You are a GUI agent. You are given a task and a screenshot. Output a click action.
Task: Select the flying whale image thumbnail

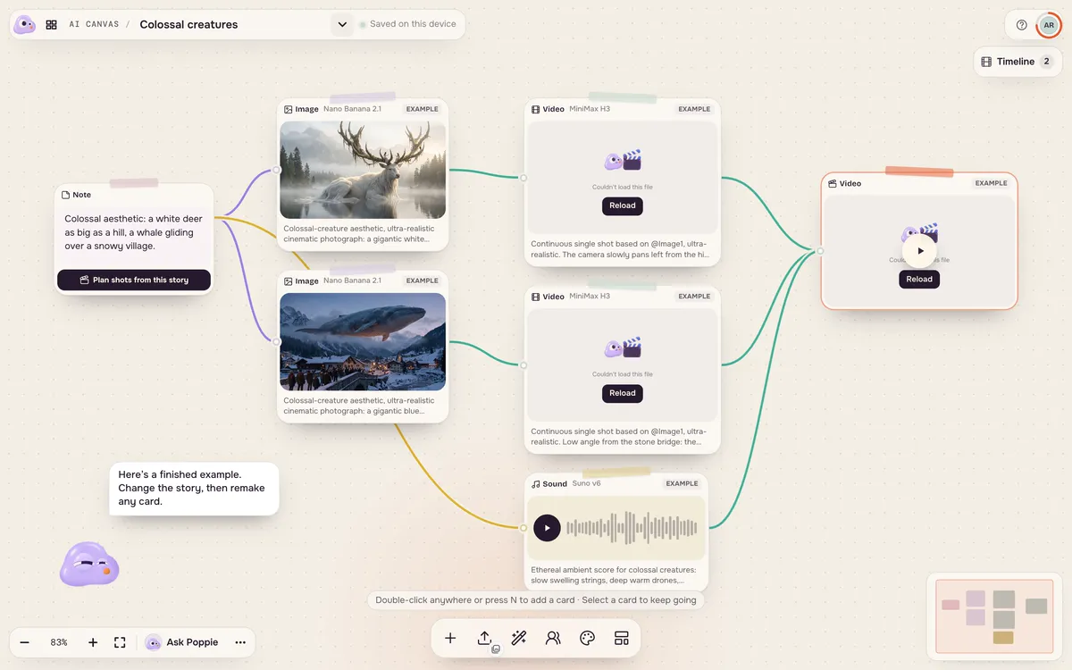click(x=363, y=342)
